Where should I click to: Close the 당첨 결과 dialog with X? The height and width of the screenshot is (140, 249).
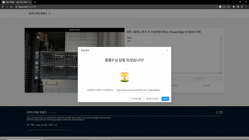pyautogui.click(x=167, y=50)
